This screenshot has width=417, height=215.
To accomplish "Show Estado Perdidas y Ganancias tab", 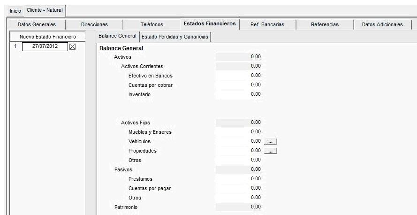I will 175,37.
